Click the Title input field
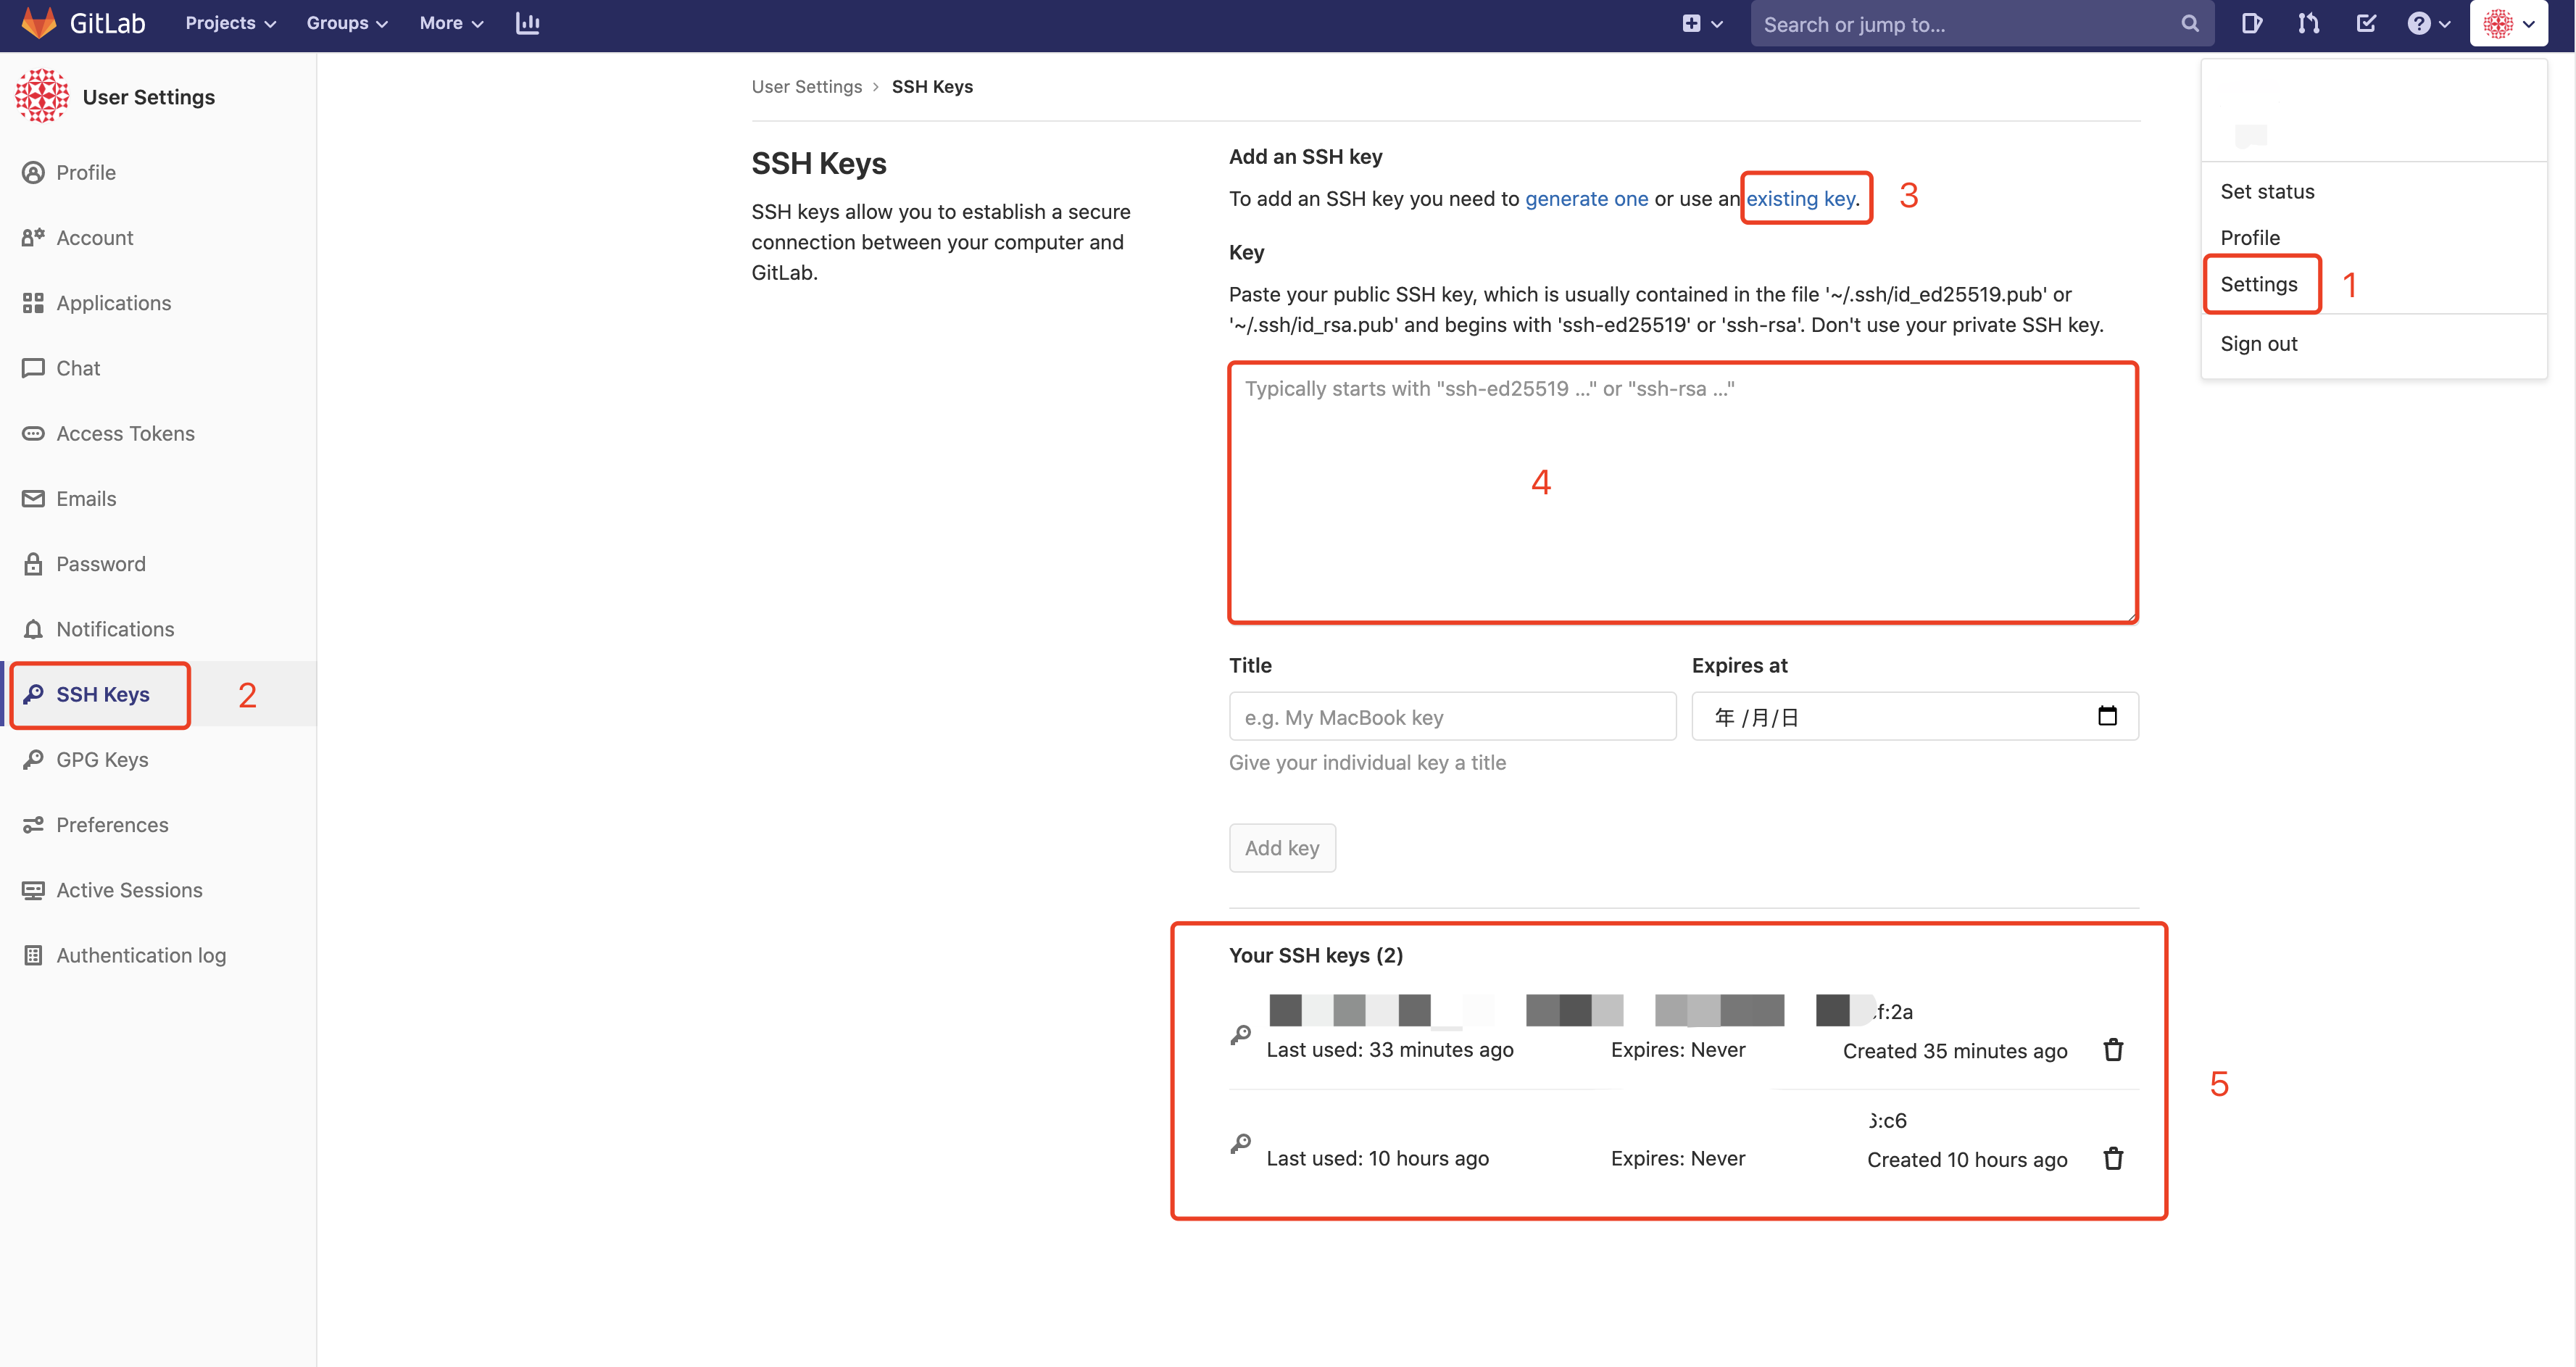2576x1367 pixels. click(1452, 716)
